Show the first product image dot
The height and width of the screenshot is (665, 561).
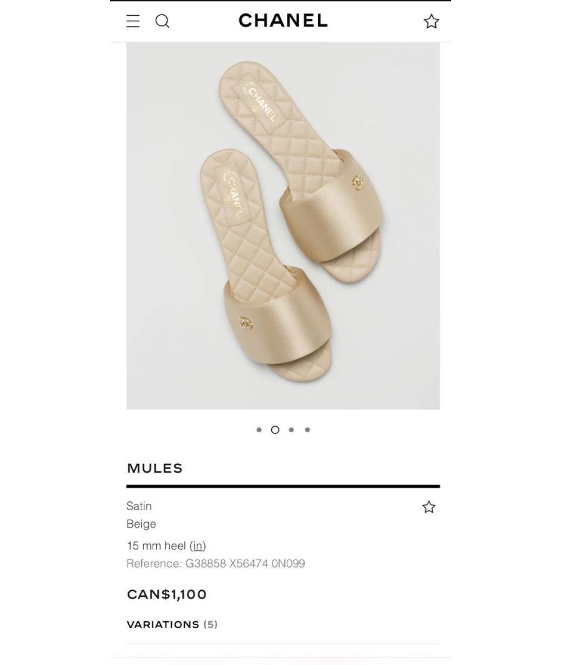tap(259, 430)
